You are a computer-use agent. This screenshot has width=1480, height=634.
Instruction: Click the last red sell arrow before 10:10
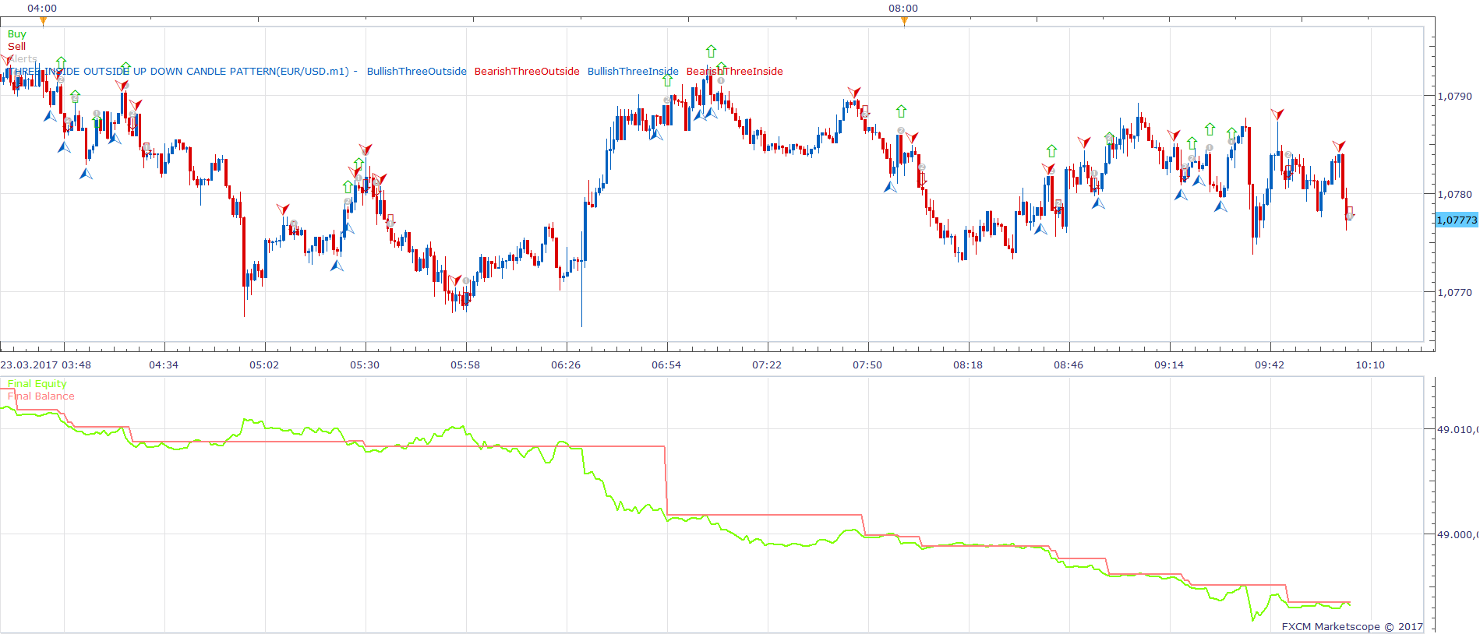[x=1339, y=146]
